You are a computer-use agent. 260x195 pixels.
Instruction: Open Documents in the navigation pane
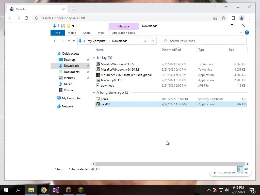[72, 72]
